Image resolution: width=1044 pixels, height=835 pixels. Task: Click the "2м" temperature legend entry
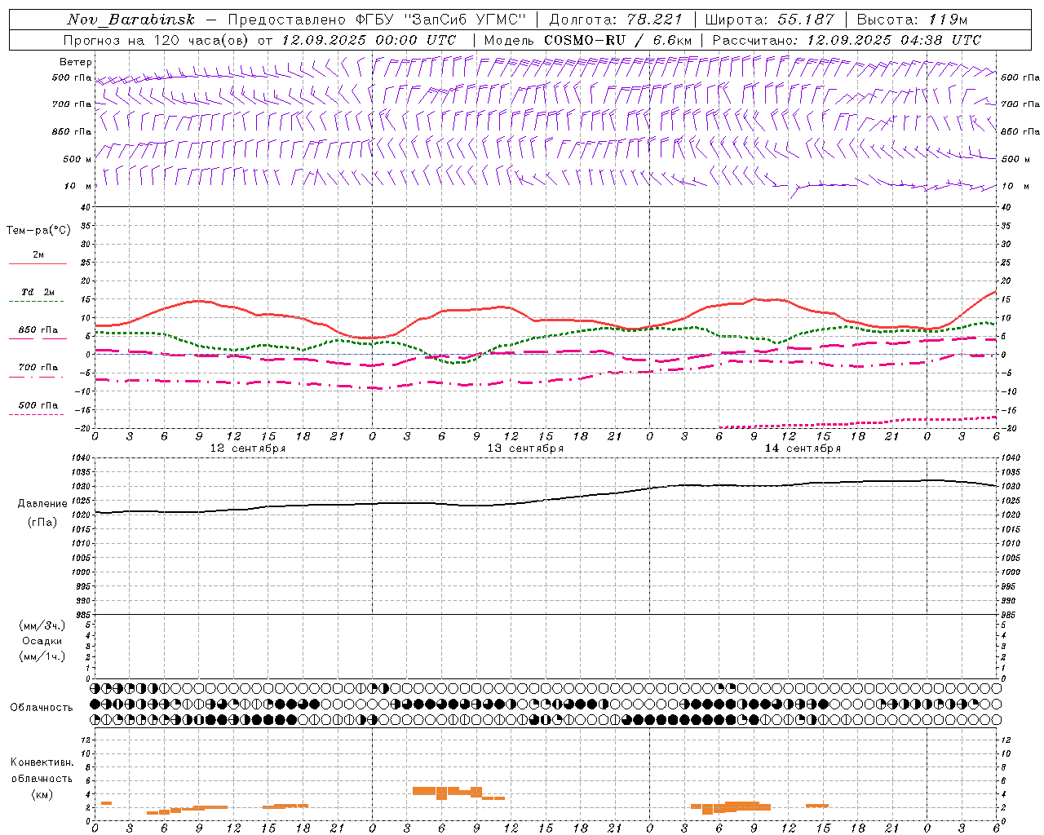pyautogui.click(x=38, y=254)
